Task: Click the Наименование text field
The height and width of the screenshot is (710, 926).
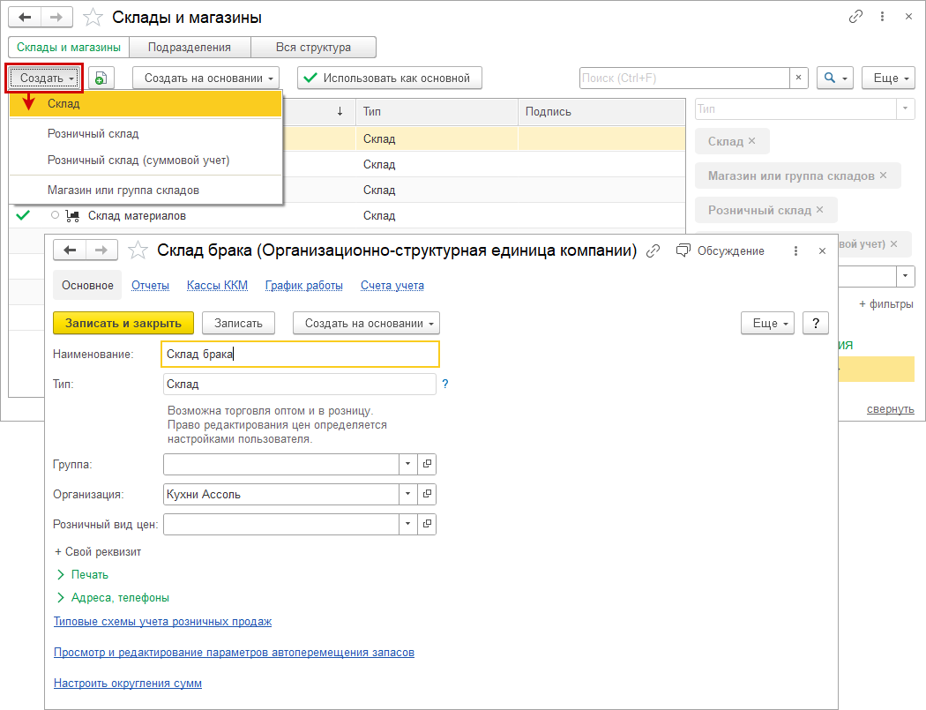Action: [x=301, y=355]
